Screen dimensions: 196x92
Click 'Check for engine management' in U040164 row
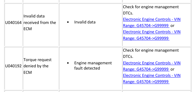point(151,7)
